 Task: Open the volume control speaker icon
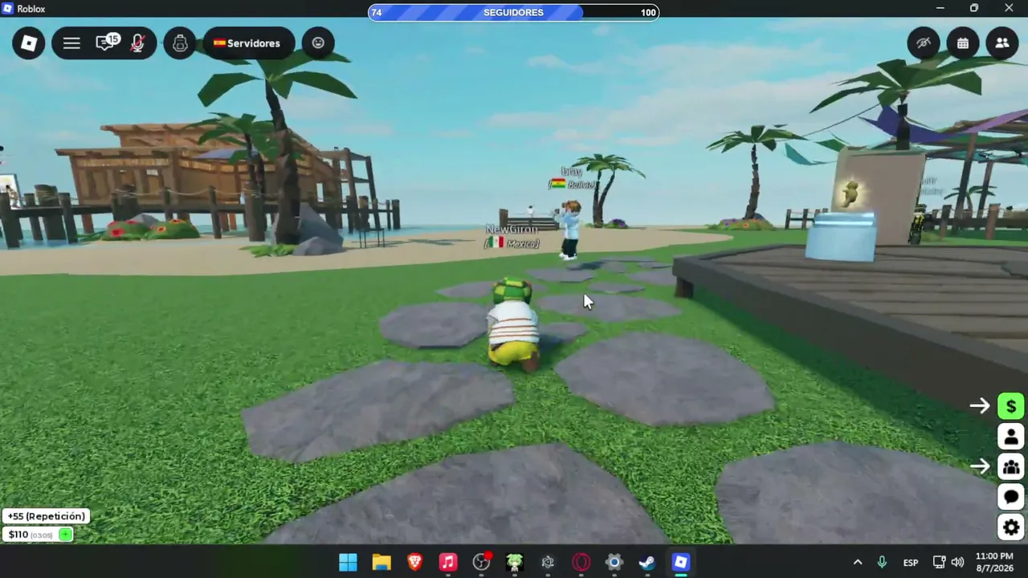tap(957, 563)
